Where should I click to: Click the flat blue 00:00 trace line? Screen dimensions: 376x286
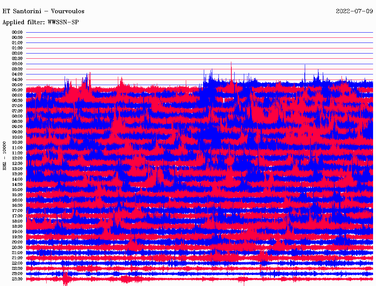[198, 32]
